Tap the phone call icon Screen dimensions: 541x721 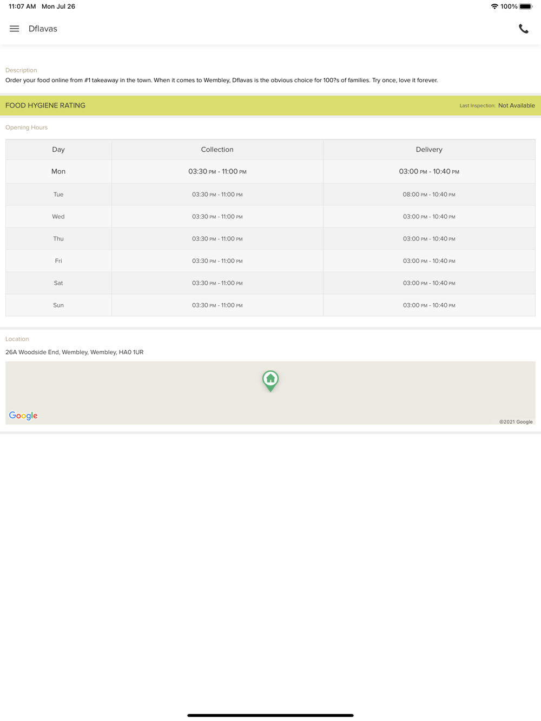(x=523, y=29)
